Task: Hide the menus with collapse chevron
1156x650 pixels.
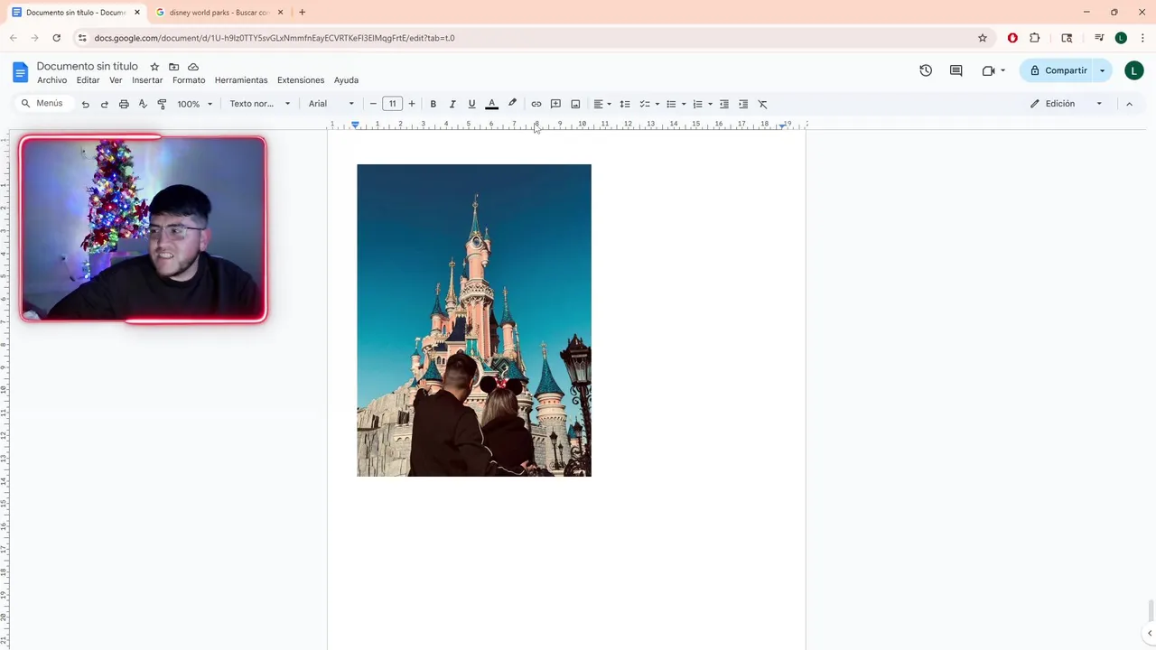Action: (1129, 104)
